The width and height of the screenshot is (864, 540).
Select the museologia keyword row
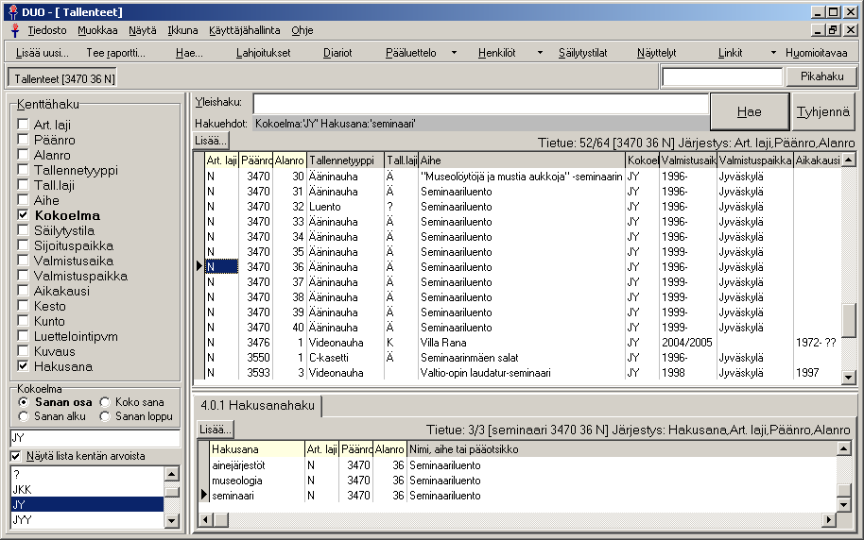pyautogui.click(x=523, y=481)
